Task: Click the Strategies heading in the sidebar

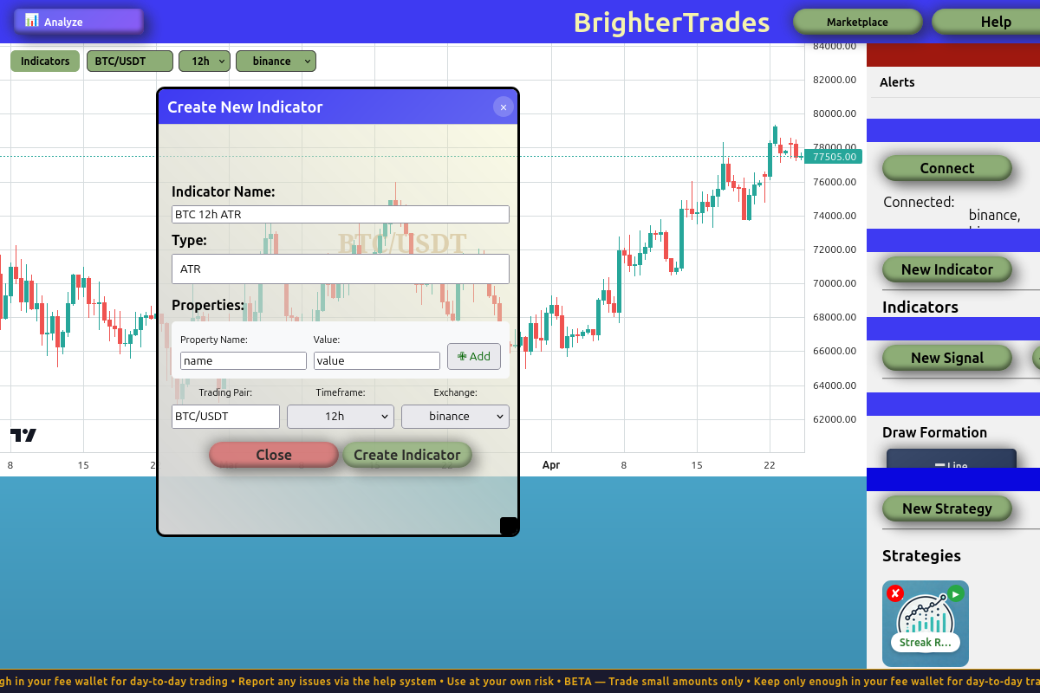Action: 921,555
